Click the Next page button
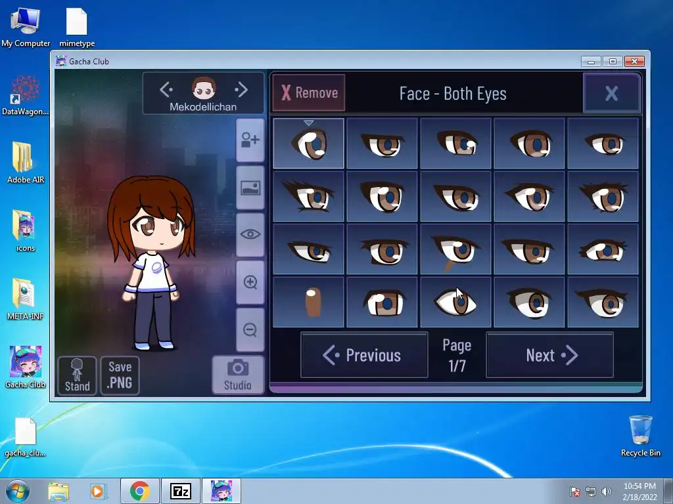Viewport: 673px width, 504px height. (x=550, y=355)
